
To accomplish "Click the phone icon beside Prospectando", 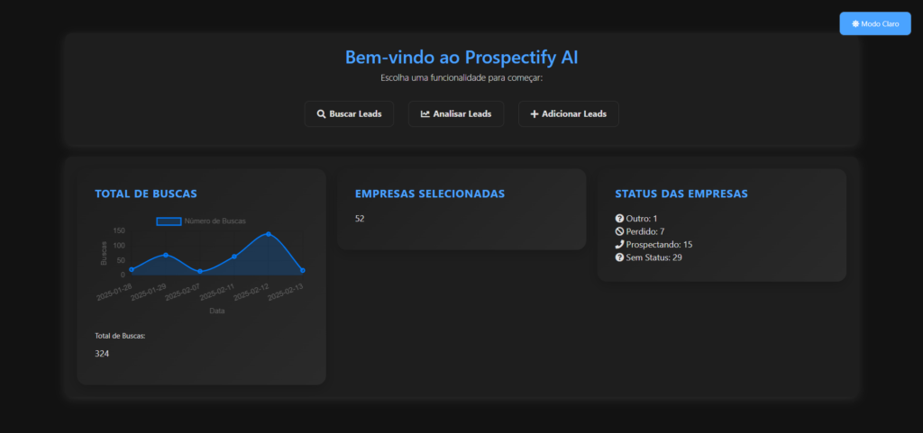I will tap(619, 245).
